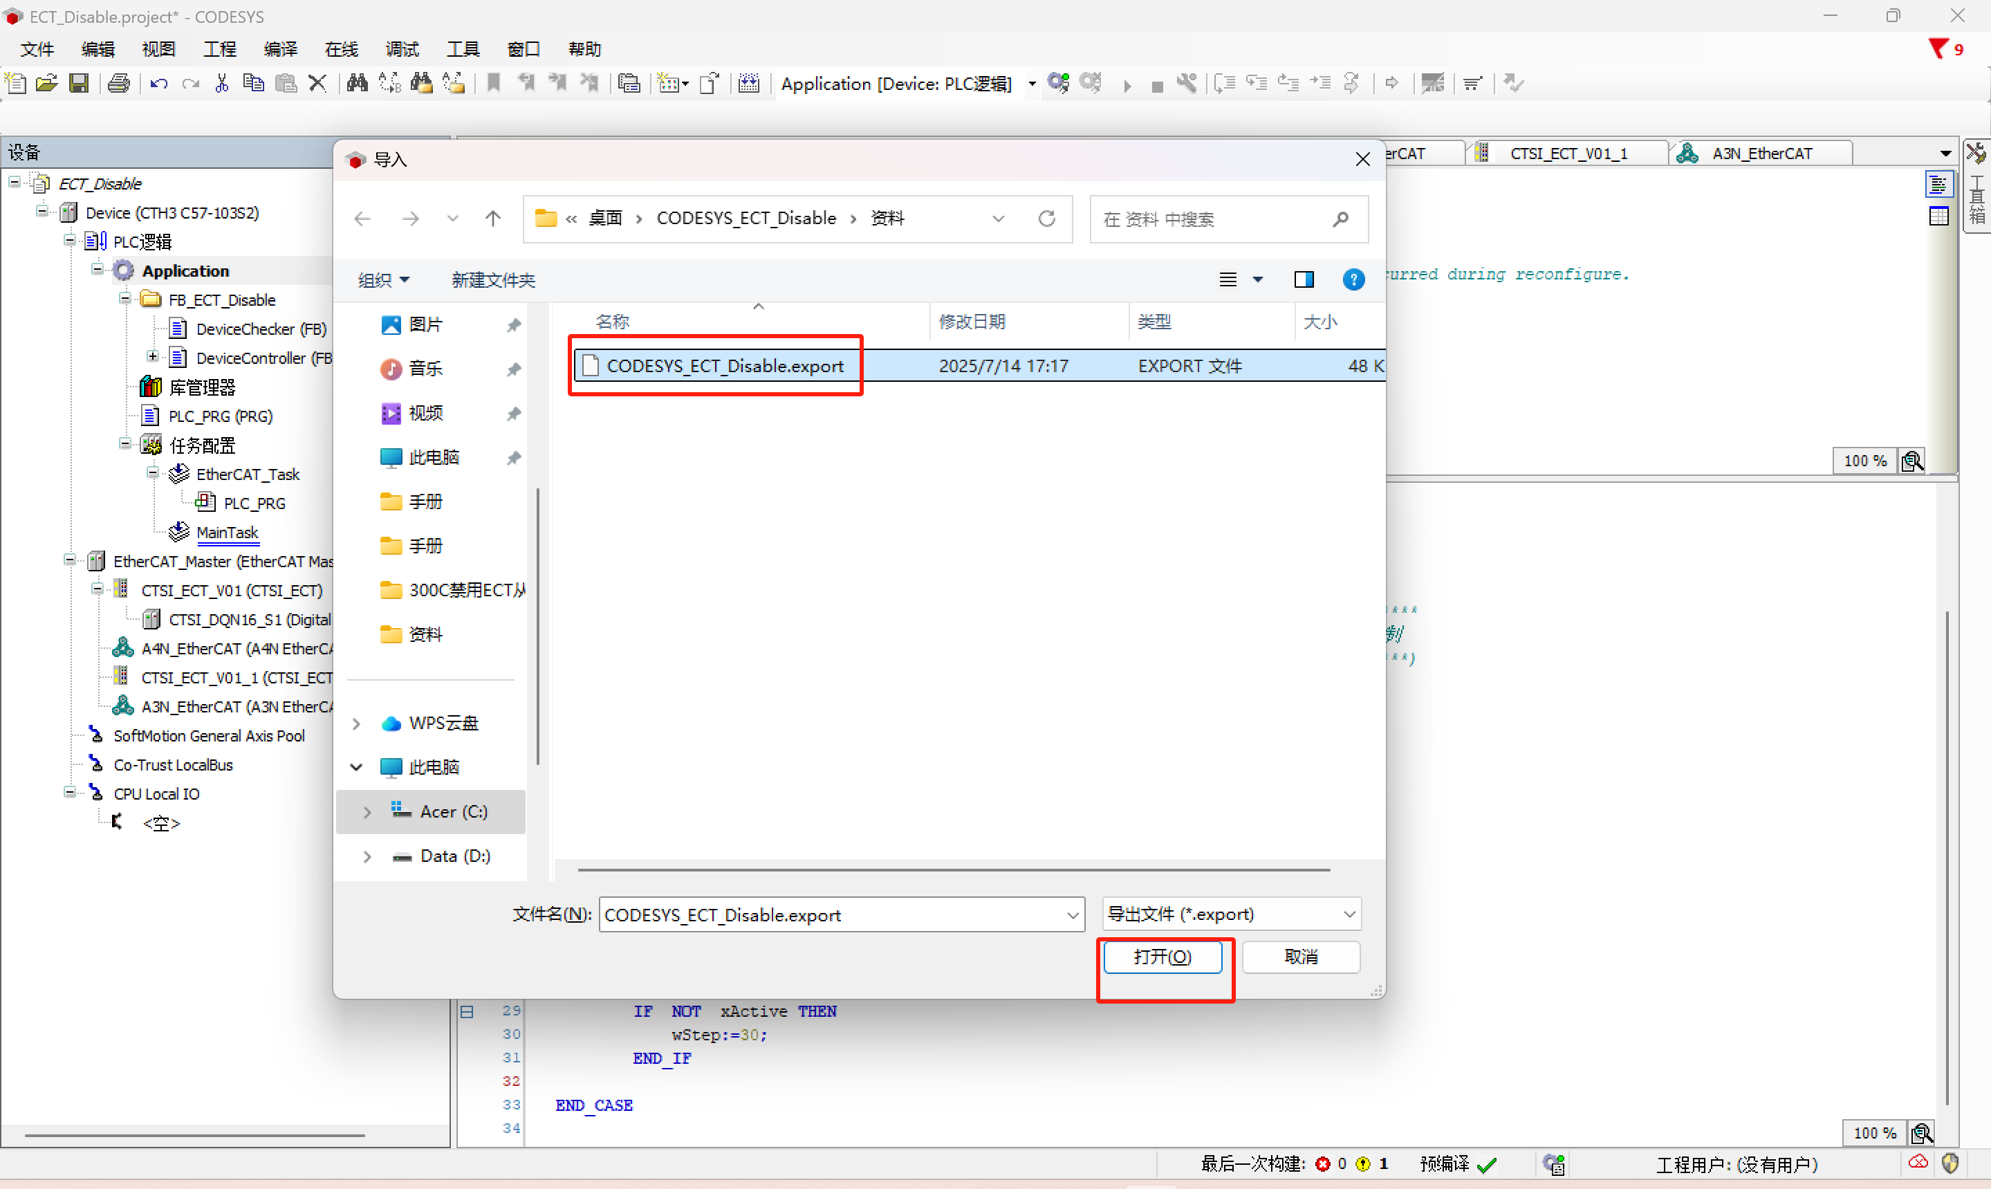
Task: Open the 在线 menu
Action: coord(341,49)
